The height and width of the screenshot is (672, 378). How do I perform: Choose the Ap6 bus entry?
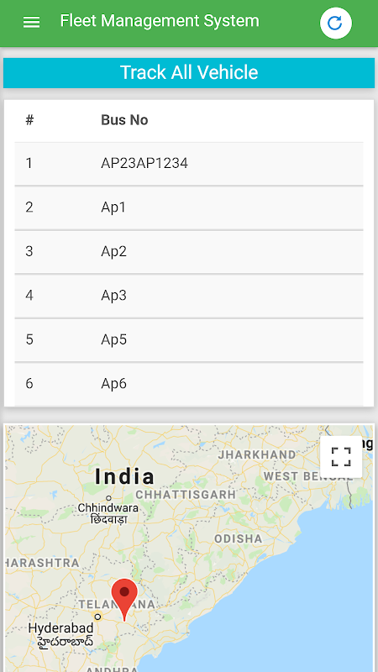click(x=189, y=384)
